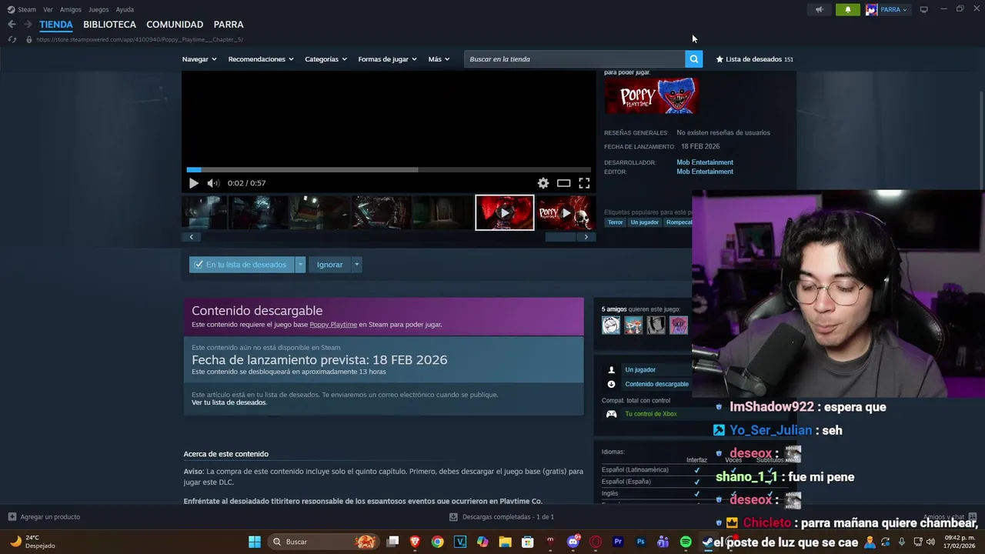Open the Ver menu

tap(48, 9)
